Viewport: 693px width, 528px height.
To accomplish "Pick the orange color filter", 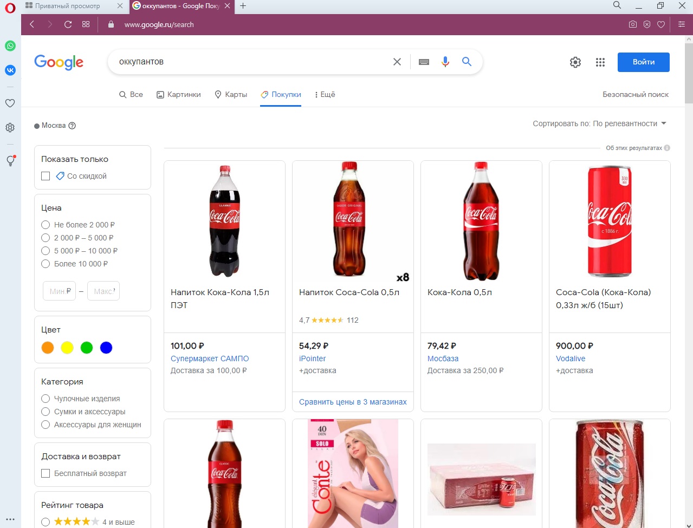I will pos(48,348).
